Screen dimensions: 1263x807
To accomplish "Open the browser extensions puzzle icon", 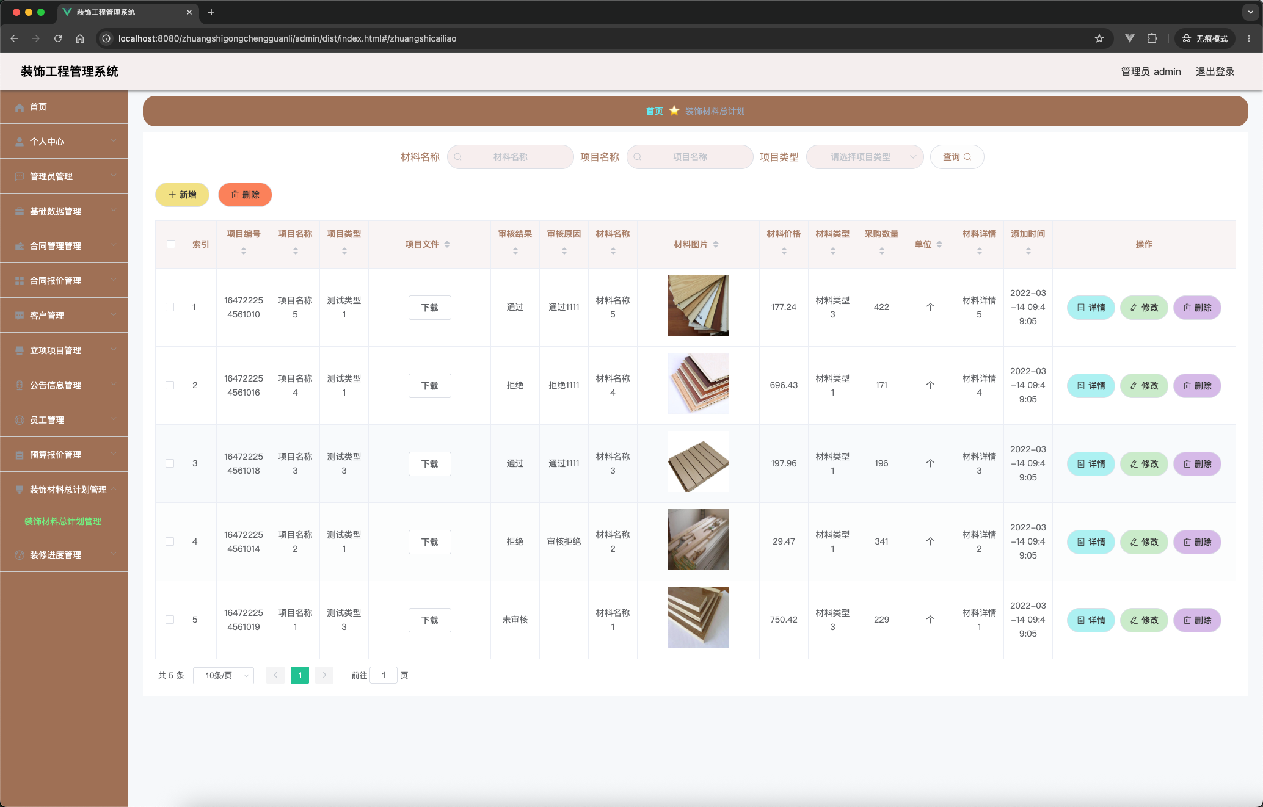I will click(1152, 38).
